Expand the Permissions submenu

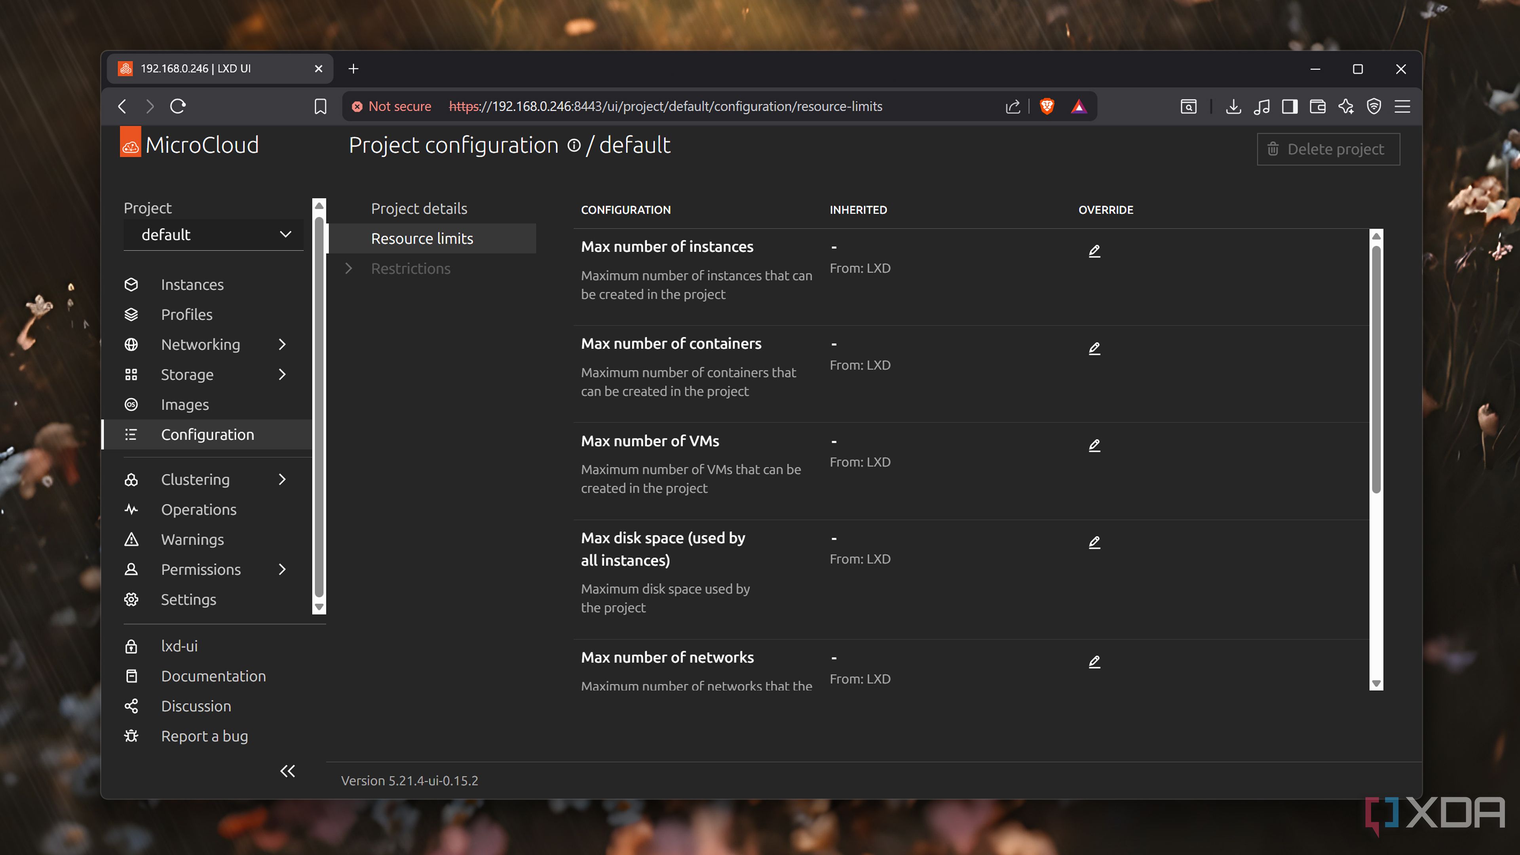click(x=282, y=570)
